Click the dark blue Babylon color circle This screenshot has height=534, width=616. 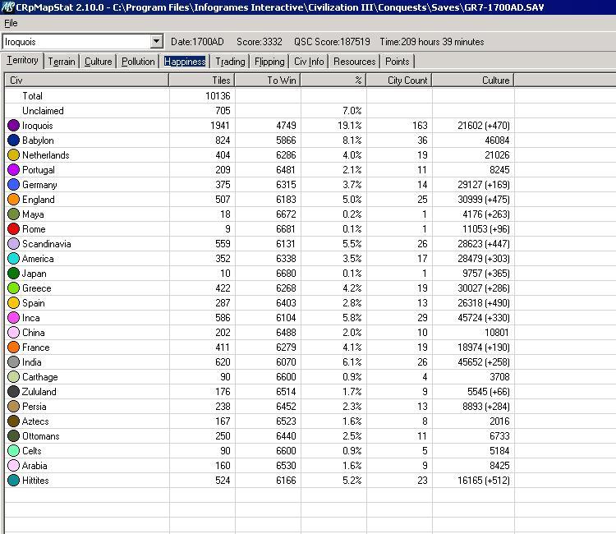point(13,140)
